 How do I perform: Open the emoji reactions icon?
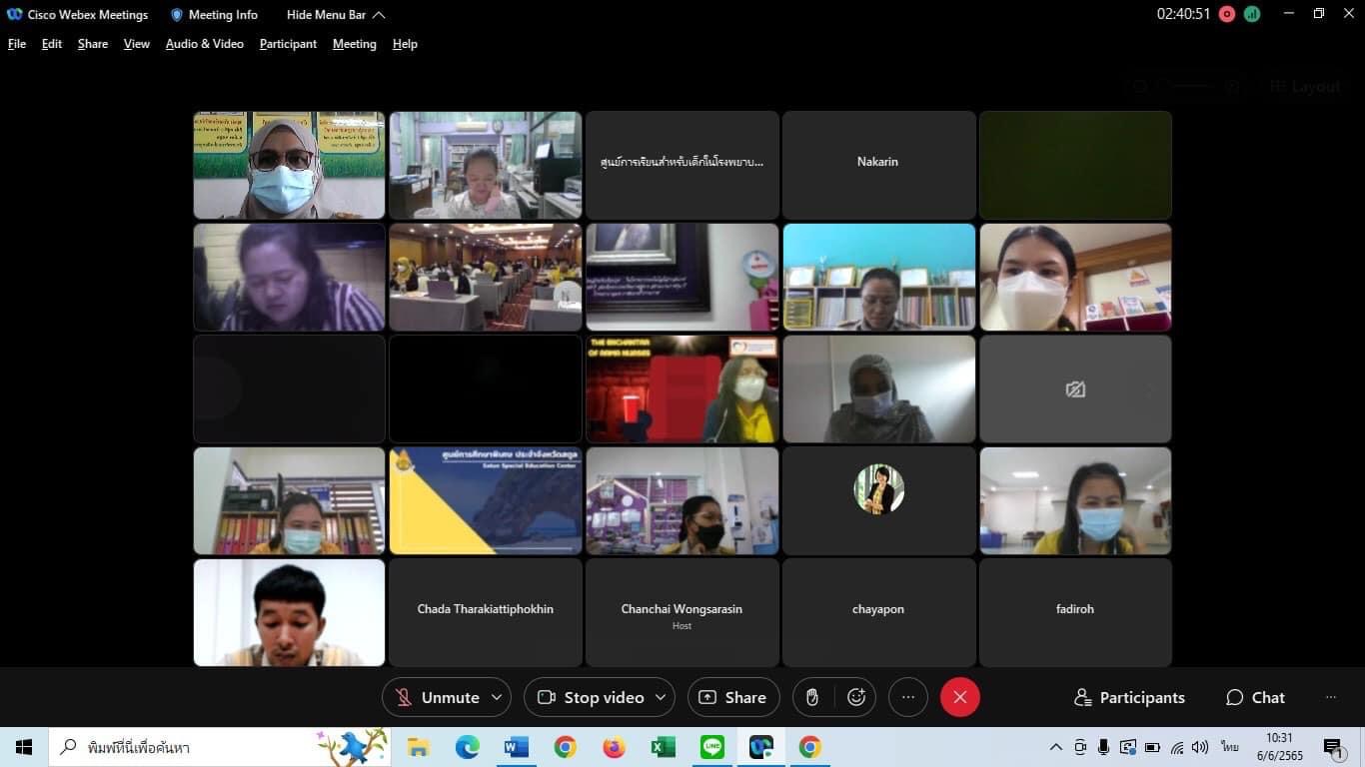tap(856, 697)
